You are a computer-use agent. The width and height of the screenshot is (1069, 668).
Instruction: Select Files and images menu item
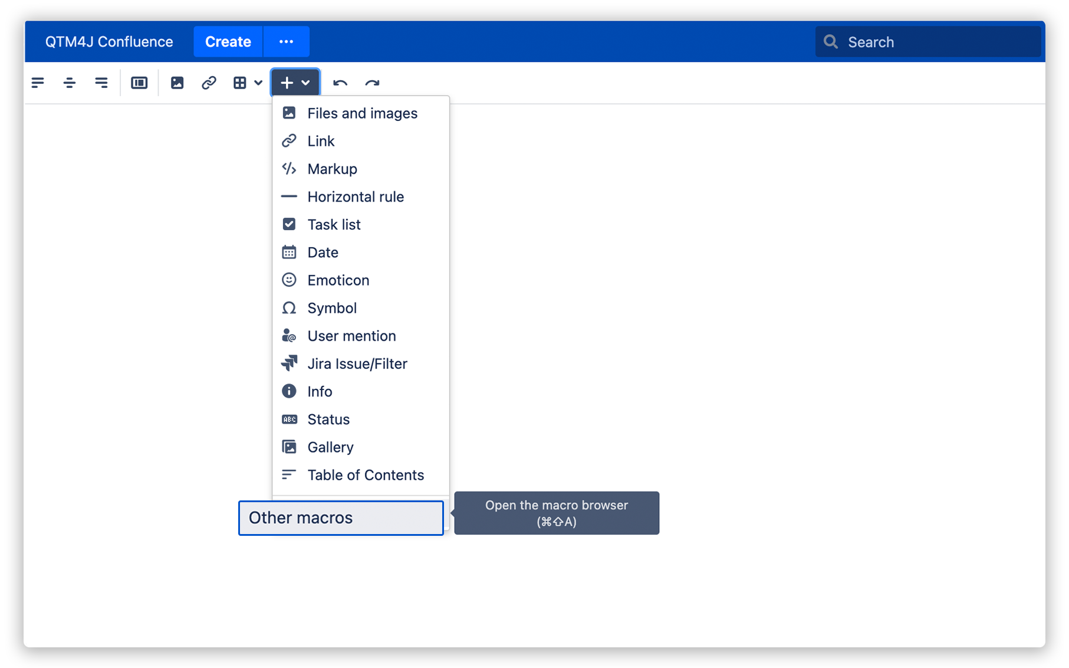(361, 113)
